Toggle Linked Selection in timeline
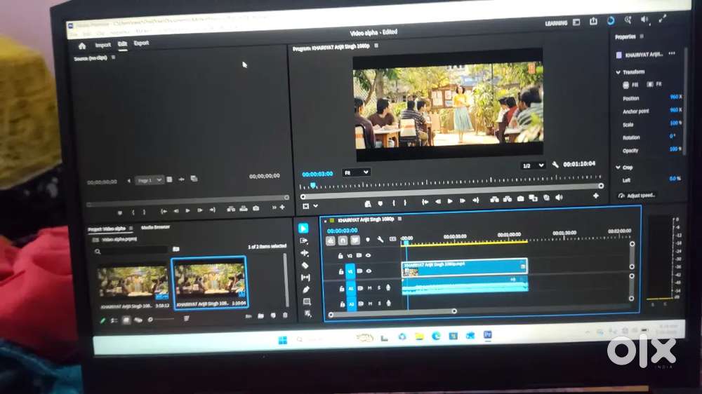702x394 pixels. pyautogui.click(x=355, y=240)
